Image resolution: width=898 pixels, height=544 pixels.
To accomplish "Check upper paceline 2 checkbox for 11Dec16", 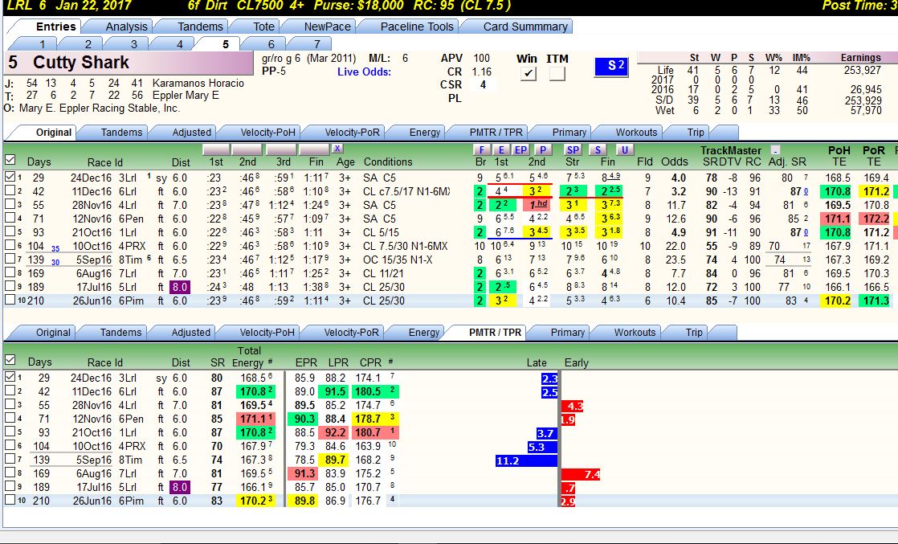I will [x=10, y=191].
